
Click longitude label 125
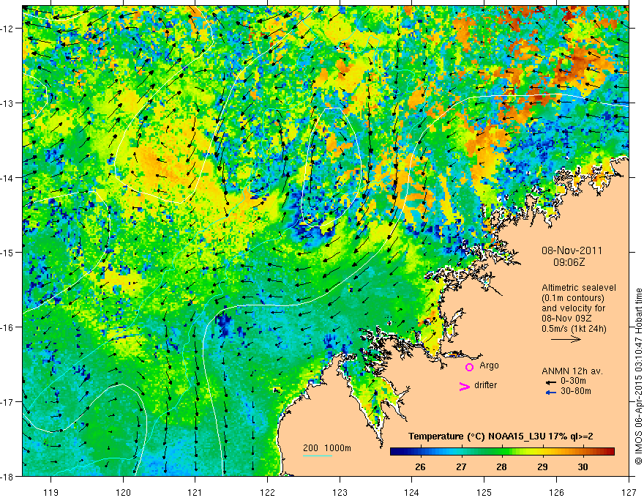click(484, 493)
